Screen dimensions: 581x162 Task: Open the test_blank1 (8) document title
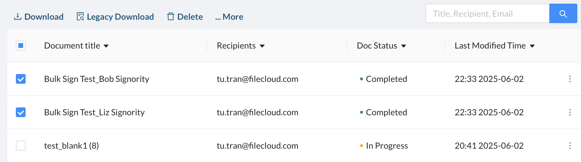click(71, 146)
